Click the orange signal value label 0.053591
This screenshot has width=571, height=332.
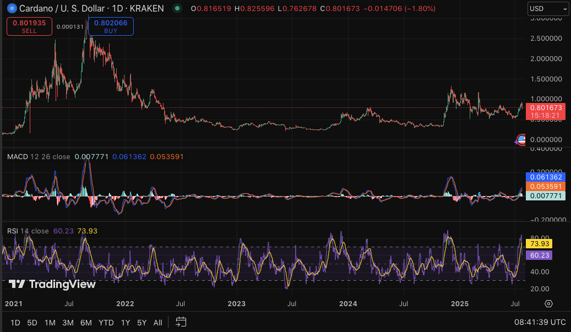546,187
